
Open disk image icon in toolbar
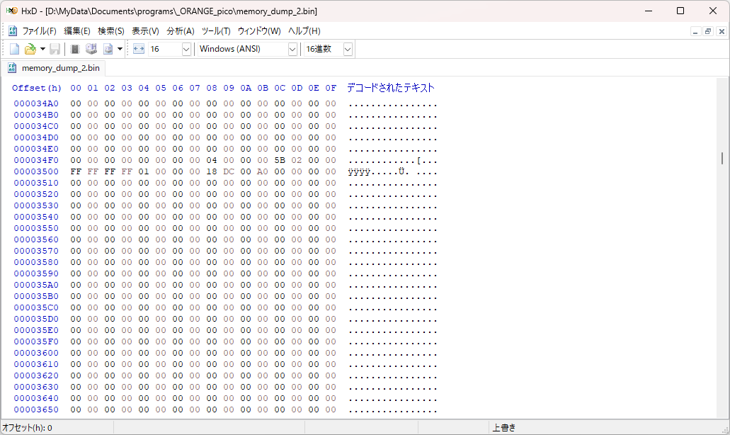tap(108, 49)
